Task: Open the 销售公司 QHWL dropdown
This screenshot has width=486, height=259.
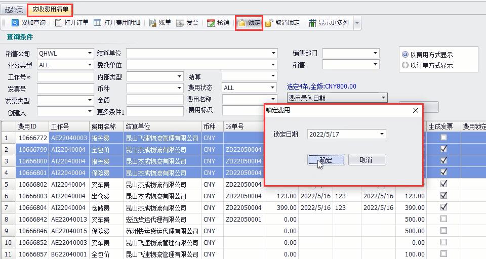Action: click(90, 53)
